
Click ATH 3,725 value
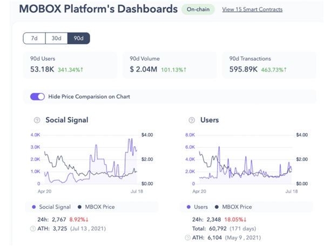[x=60, y=229]
